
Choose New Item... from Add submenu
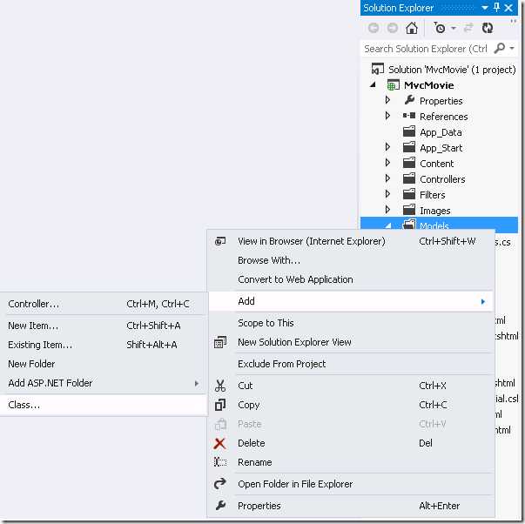pyautogui.click(x=103, y=326)
